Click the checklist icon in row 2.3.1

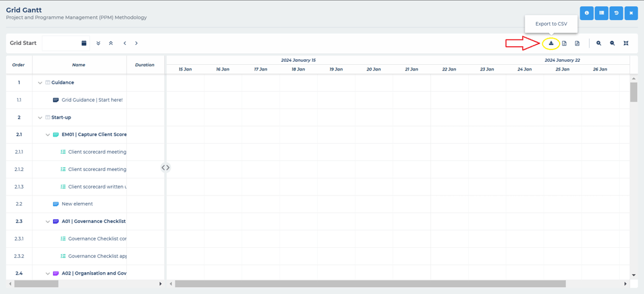coord(63,238)
